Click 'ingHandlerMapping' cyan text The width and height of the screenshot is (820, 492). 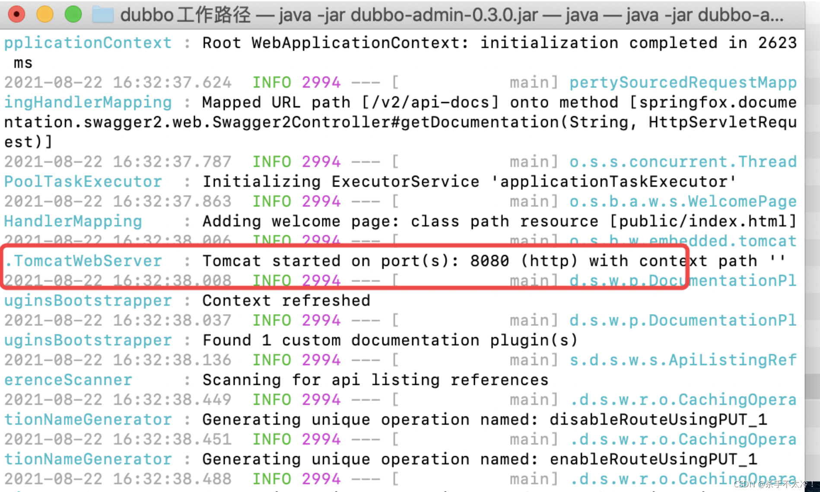click(88, 102)
